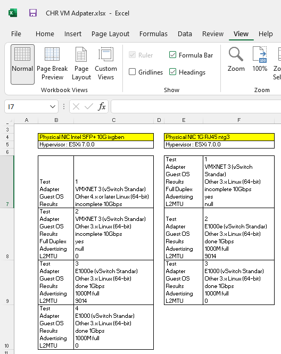
Task: Select row 10 header
Action: 7,327
